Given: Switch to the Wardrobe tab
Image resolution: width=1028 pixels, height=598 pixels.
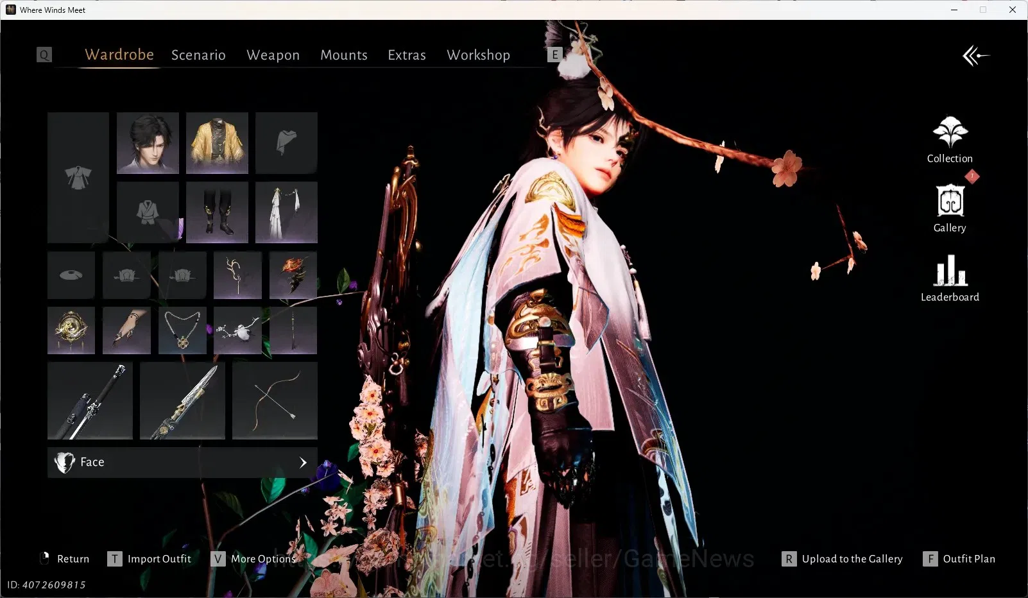Looking at the screenshot, I should (x=119, y=55).
